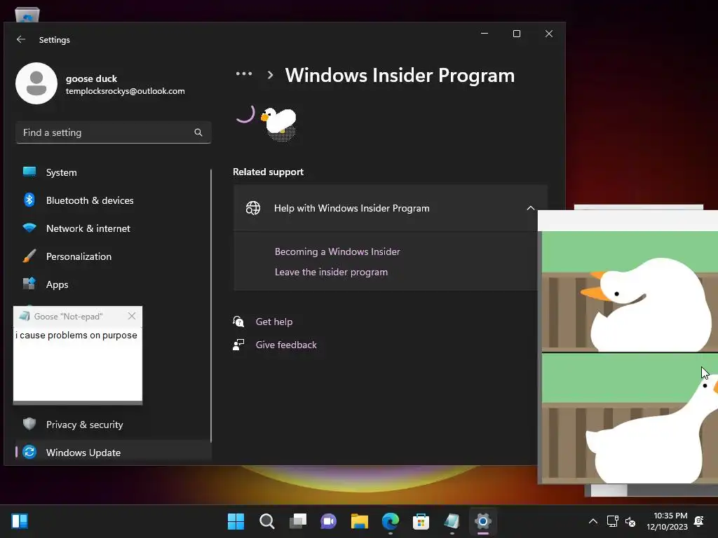Click the Settings gear on taskbar
Screen dimensions: 718x538
click(x=482, y=521)
